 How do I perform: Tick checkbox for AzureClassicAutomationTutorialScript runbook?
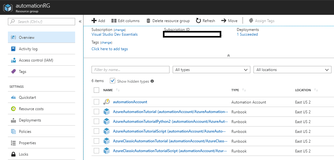coord(97,151)
